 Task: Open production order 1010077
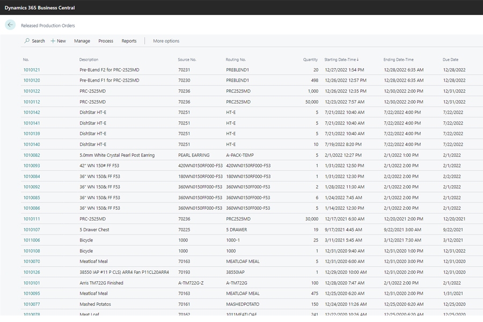point(32,304)
